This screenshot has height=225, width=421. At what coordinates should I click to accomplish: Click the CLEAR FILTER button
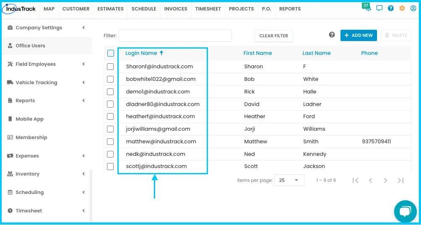click(x=273, y=36)
